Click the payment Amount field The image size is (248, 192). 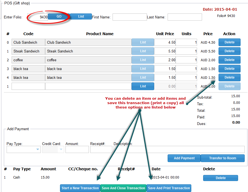[x=77, y=149]
